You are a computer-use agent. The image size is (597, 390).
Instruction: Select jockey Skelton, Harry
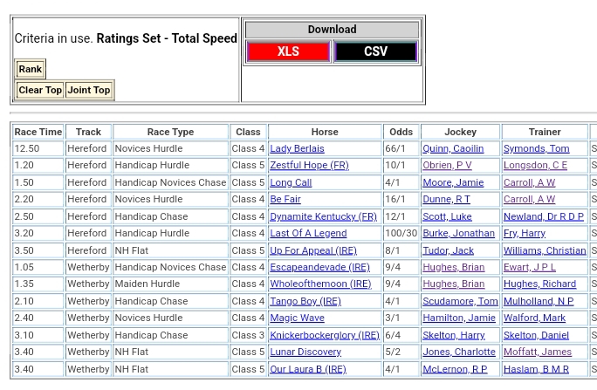coord(453,335)
